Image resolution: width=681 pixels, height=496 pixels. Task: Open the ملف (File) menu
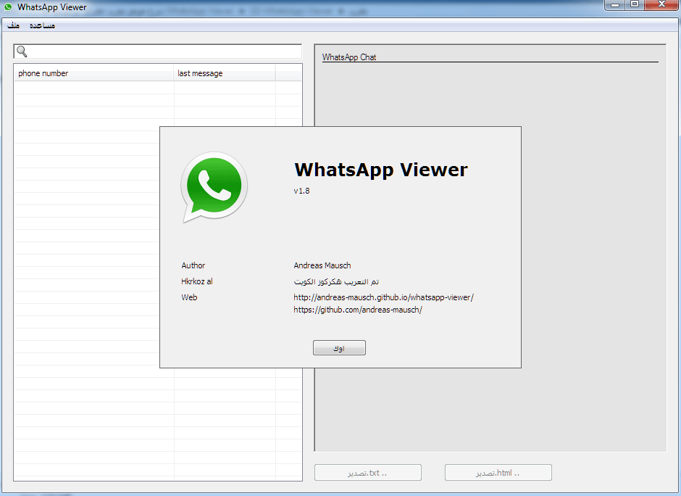point(14,25)
